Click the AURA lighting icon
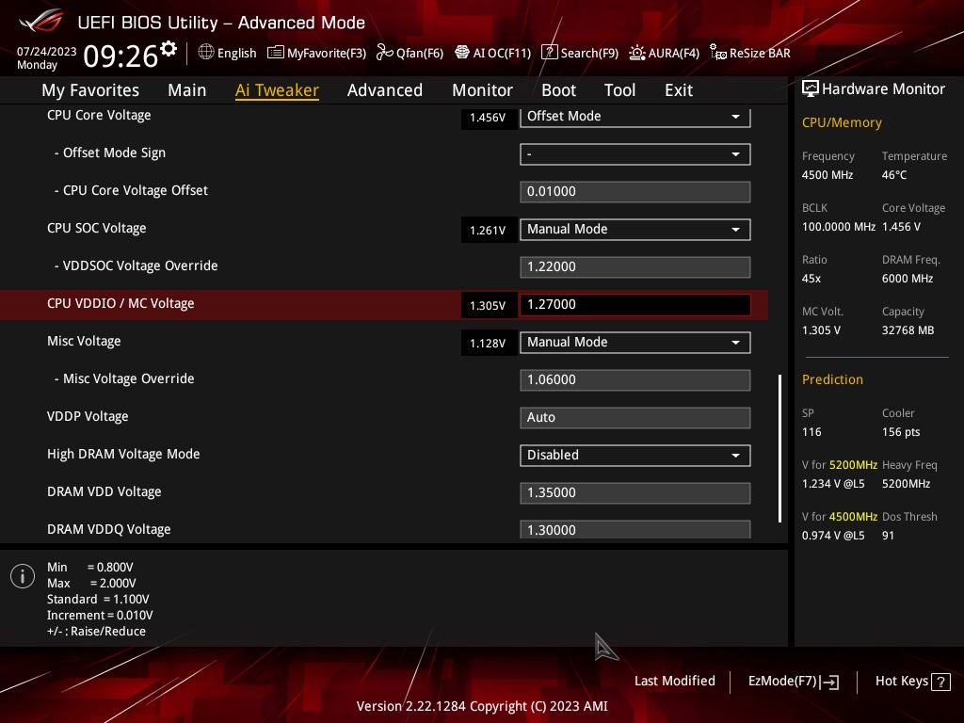The image size is (964, 723). [x=637, y=53]
